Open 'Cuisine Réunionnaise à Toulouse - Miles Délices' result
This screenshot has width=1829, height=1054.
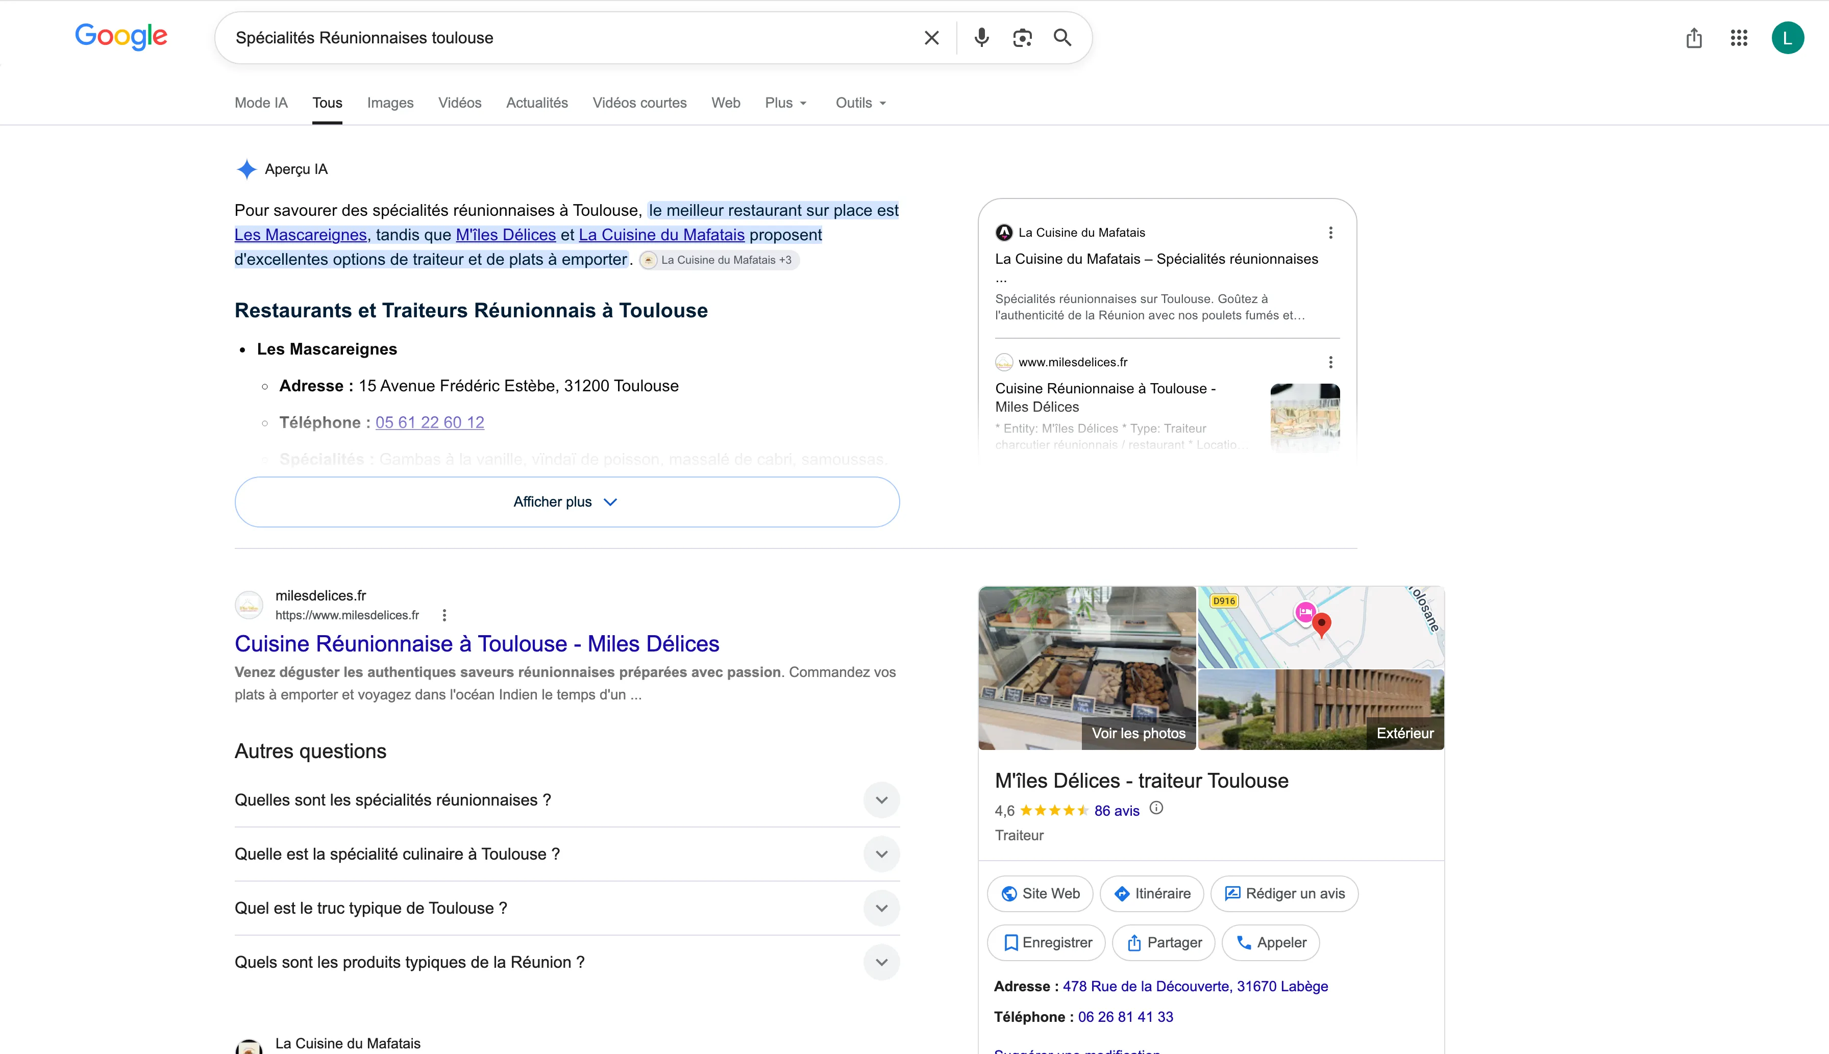click(x=477, y=643)
